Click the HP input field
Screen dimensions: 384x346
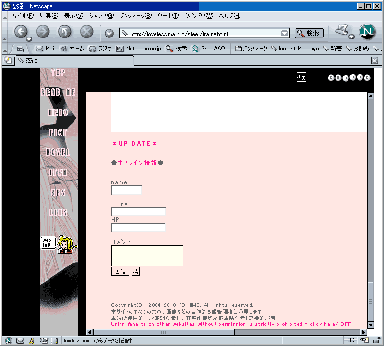(138, 228)
